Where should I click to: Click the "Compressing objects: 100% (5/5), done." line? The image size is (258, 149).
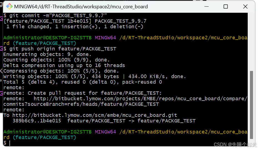61,71
